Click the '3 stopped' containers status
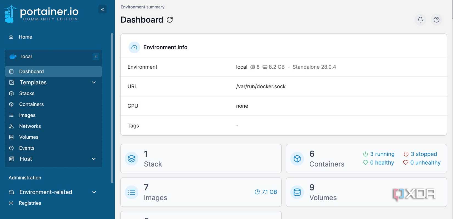The width and height of the screenshot is (453, 219). click(420, 154)
